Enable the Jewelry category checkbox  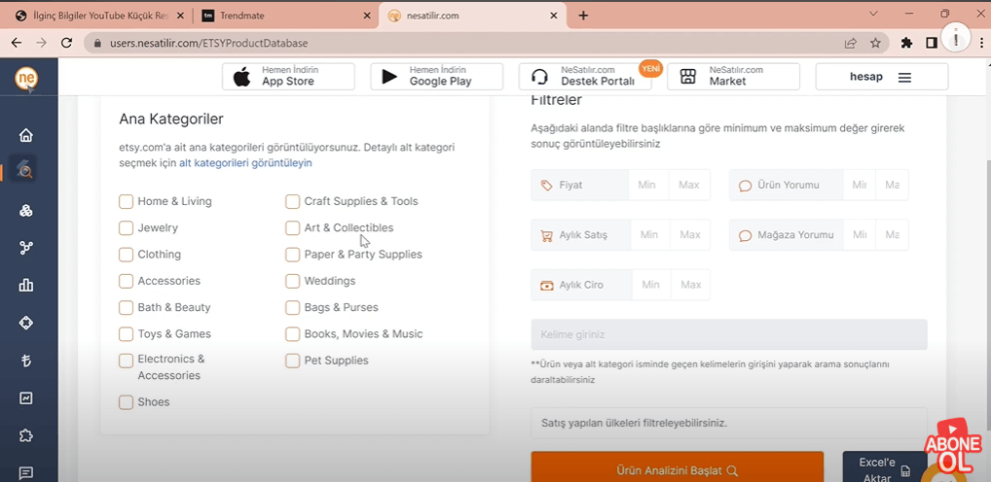[x=126, y=227]
